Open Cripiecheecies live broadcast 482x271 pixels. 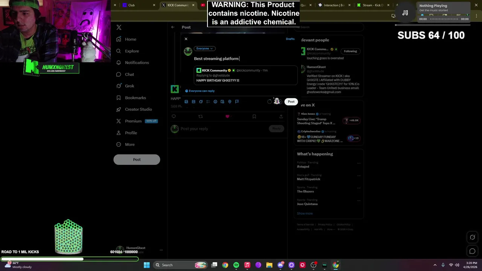point(329,137)
